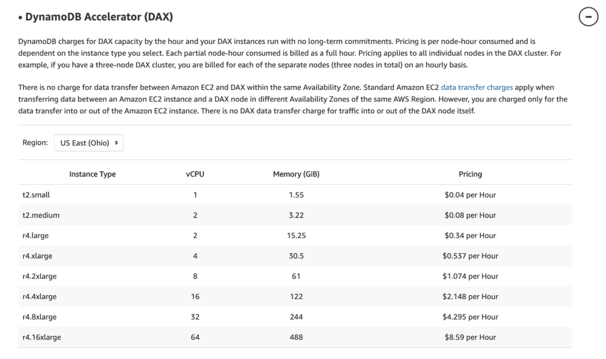This screenshot has width=606, height=359.
Task: Open the Region dropdown
Action: click(x=89, y=143)
